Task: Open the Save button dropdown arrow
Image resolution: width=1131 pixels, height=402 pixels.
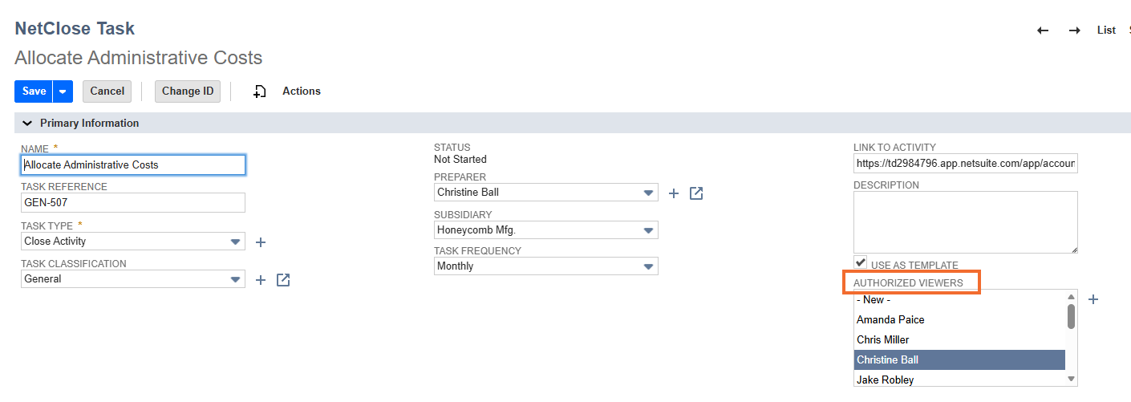Action: (x=63, y=91)
